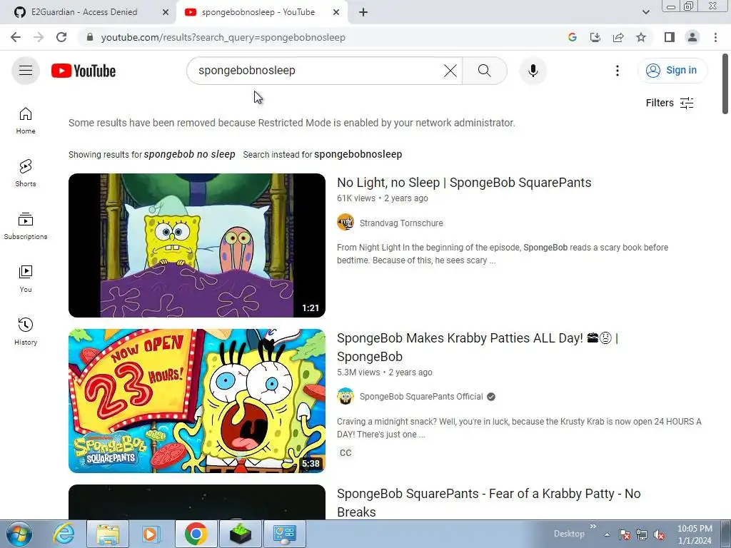Screen dimensions: 731x548
Task: Click the share page icon
Action: click(618, 37)
